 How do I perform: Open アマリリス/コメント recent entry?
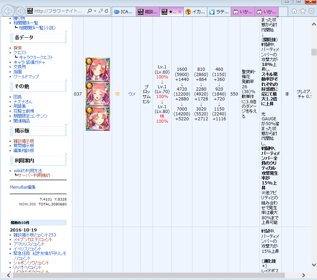[x=29, y=244]
